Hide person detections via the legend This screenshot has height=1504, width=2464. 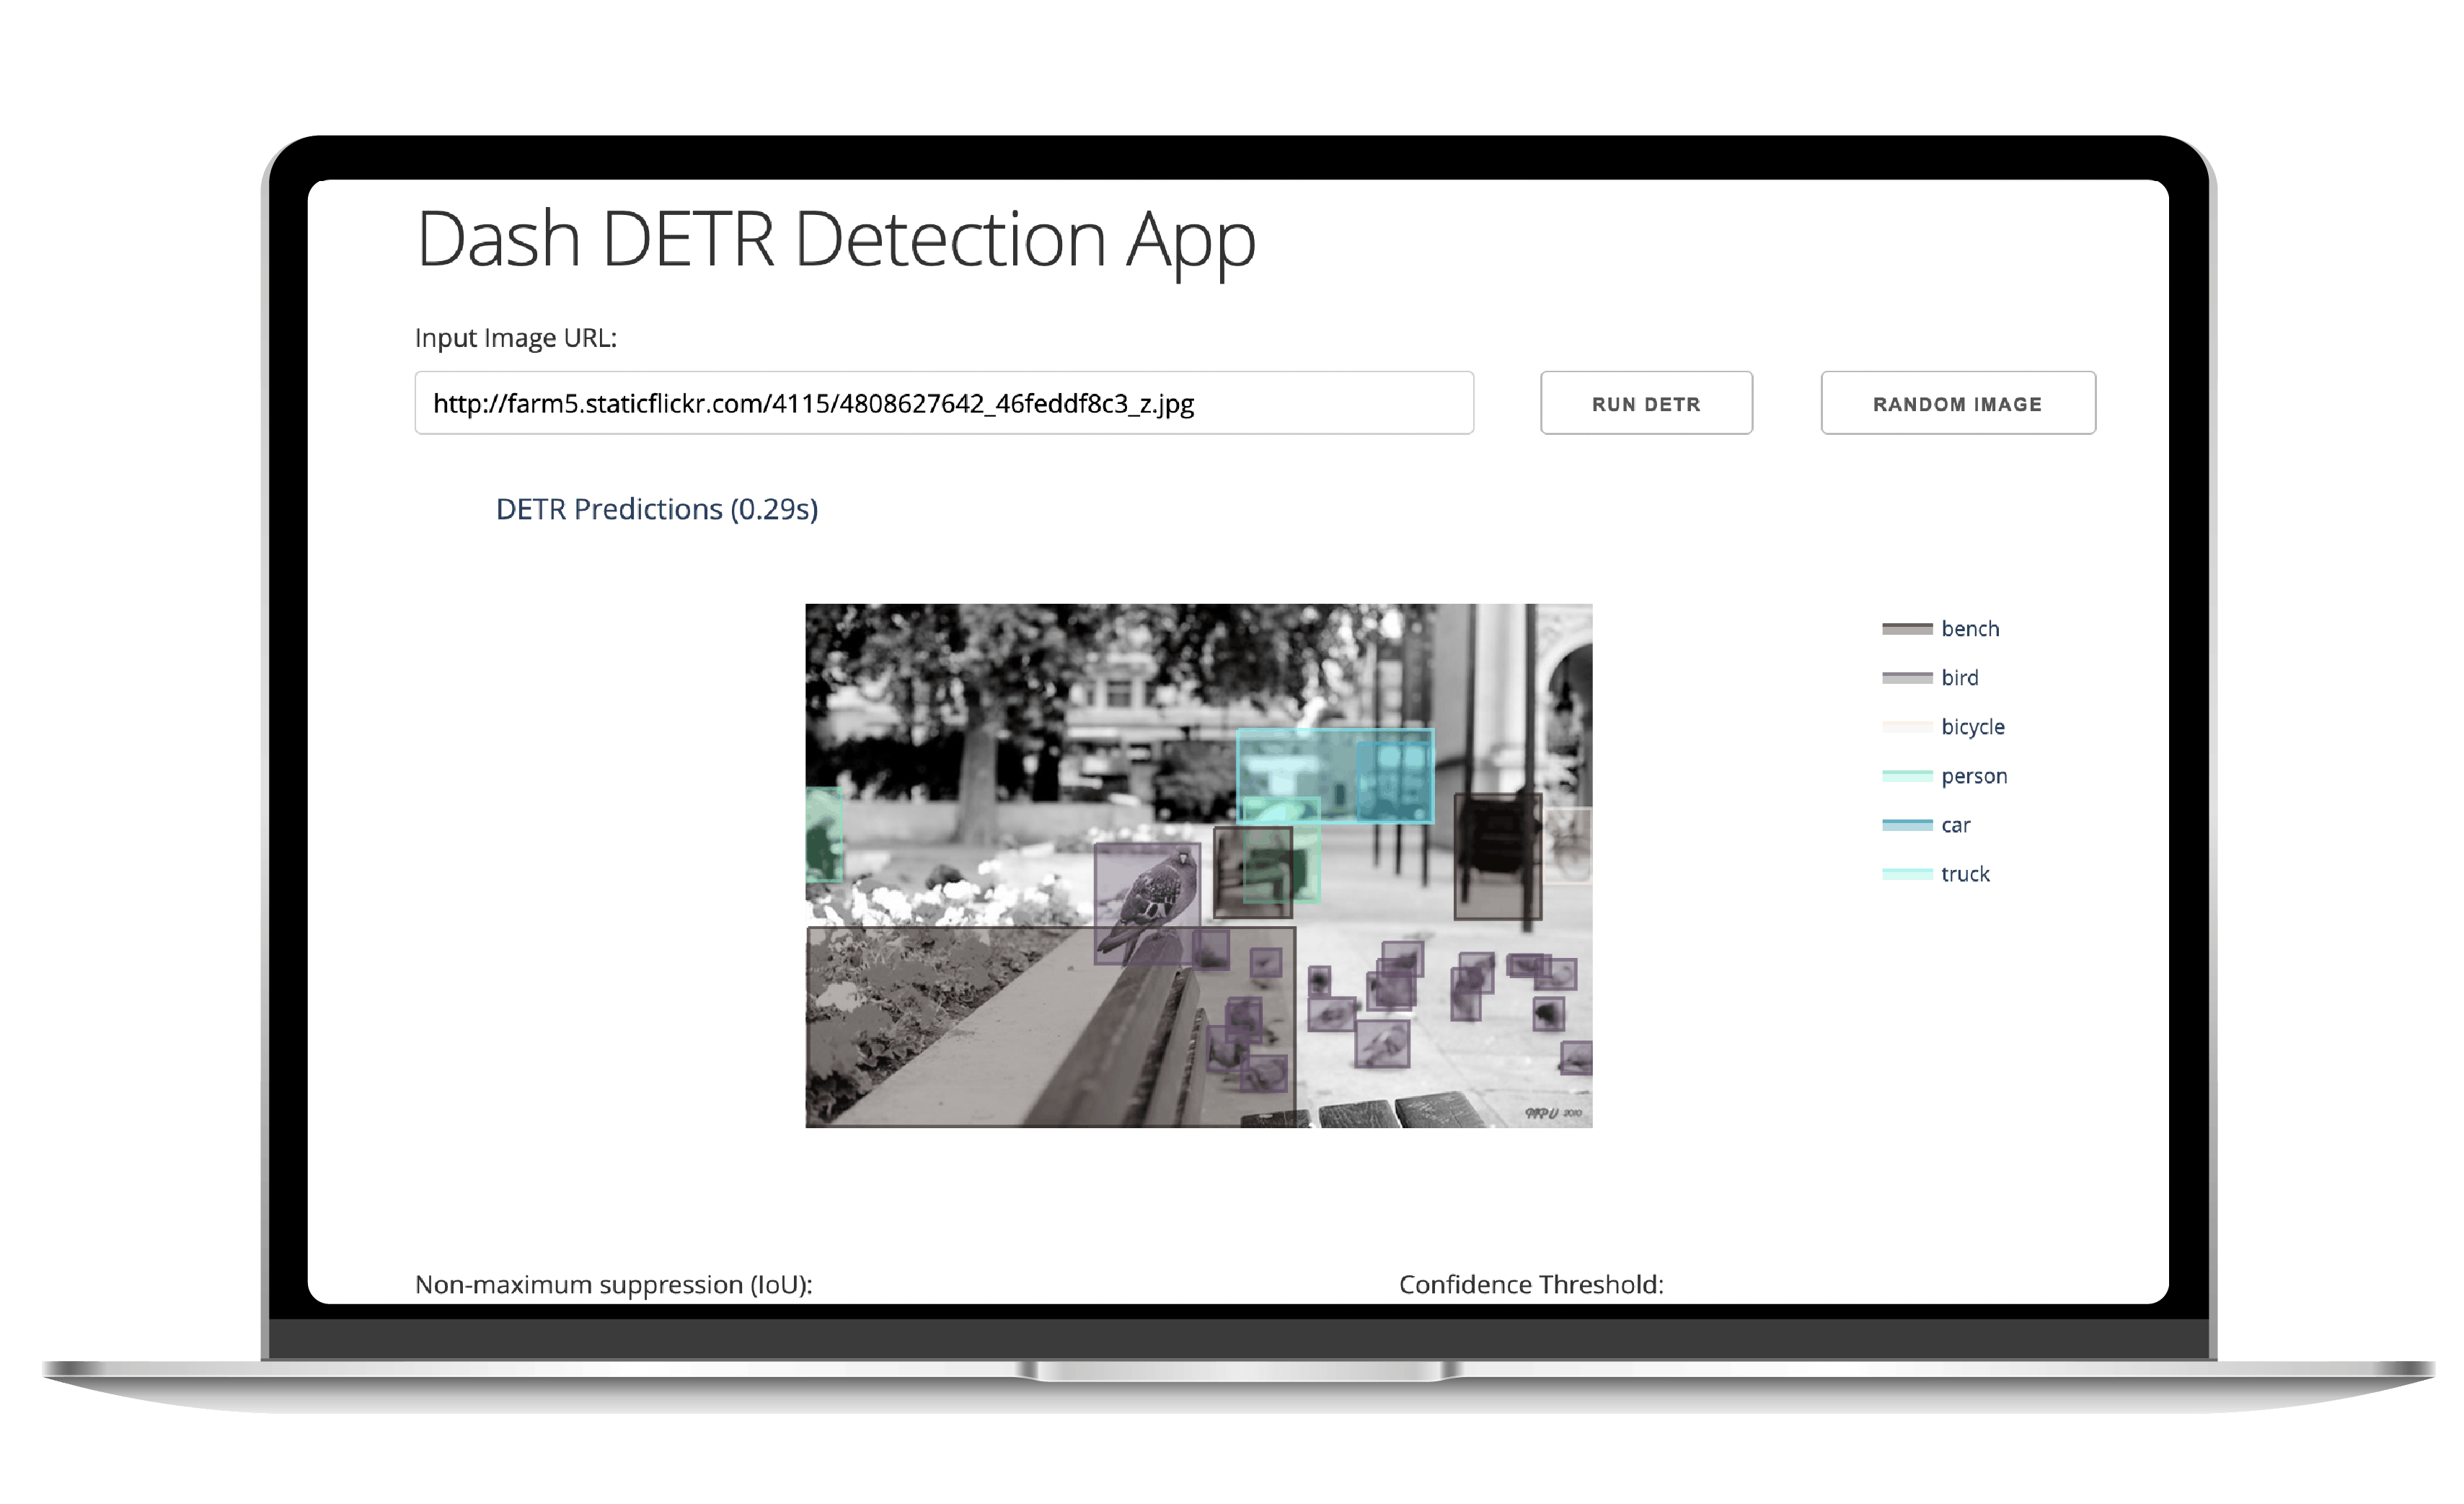click(x=1973, y=775)
